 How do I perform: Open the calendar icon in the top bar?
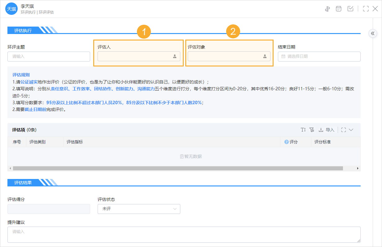[x=339, y=9]
